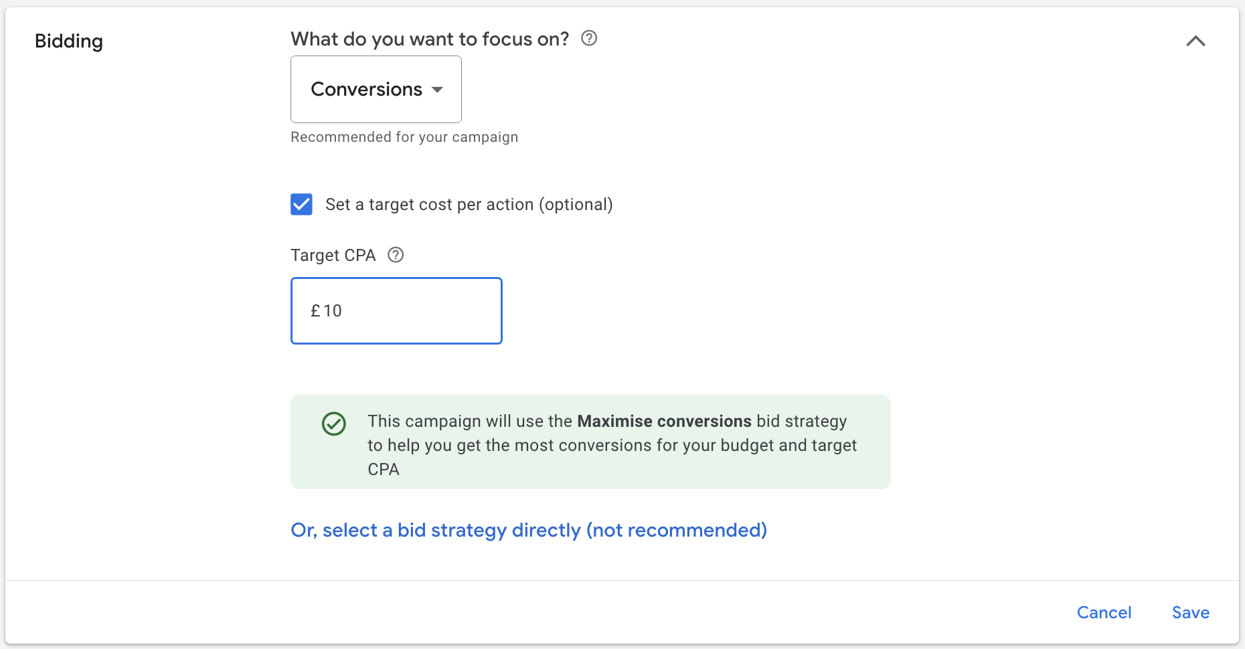Click the 'Set a target cost per action' label
Viewport: 1245px width, 649px height.
coord(469,205)
